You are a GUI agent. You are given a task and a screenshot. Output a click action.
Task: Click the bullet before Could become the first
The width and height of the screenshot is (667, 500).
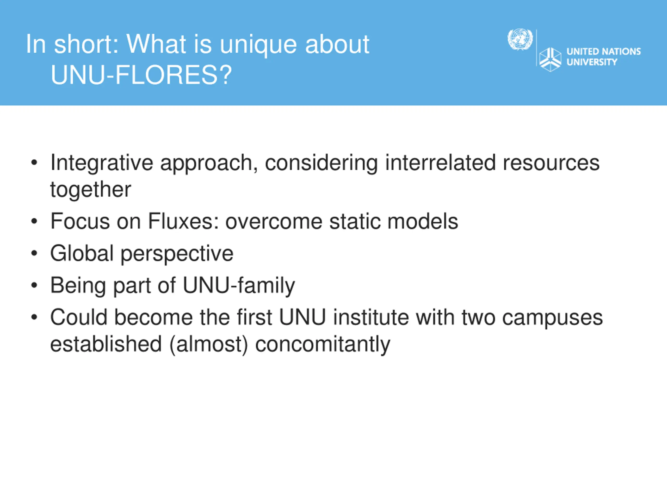[34, 317]
